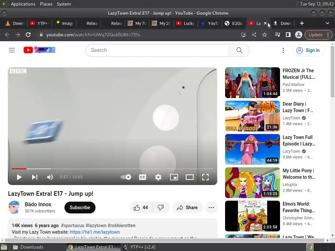Dislike the video with thumbs down

pyautogui.click(x=161, y=208)
